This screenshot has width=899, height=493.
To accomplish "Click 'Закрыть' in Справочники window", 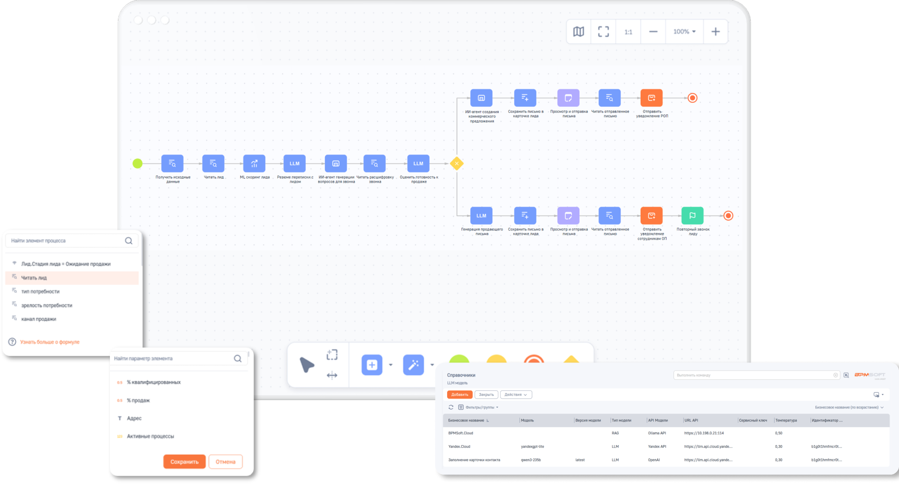I will point(486,395).
